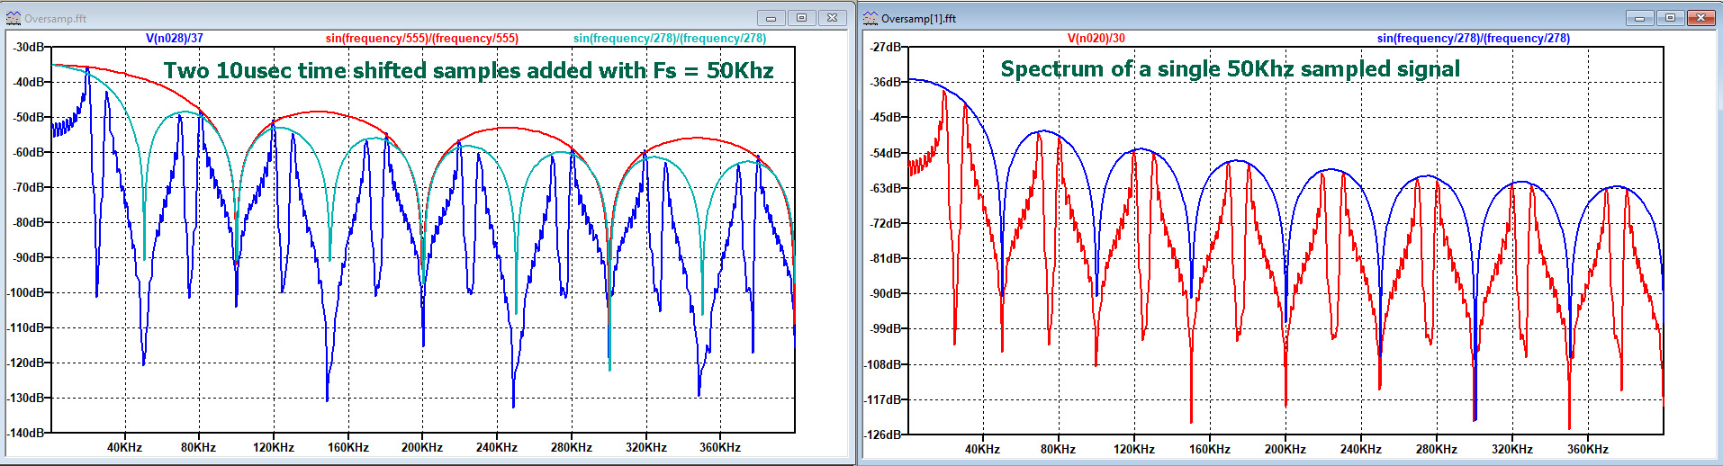Close the Oversamp.fft window

point(833,18)
